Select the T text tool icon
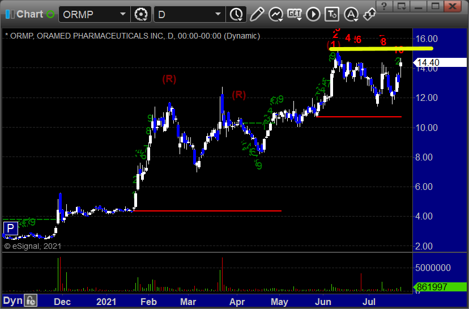This screenshot has height=309, width=469. pyautogui.click(x=332, y=14)
